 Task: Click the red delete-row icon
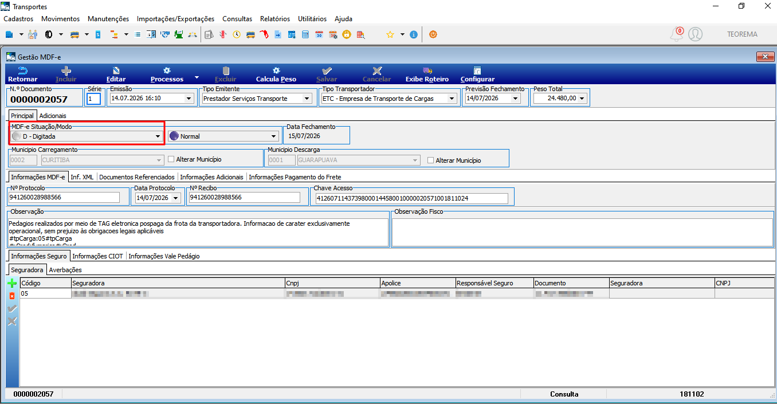pos(12,296)
